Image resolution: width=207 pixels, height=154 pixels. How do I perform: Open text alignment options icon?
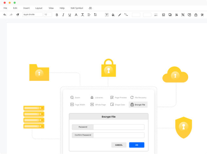pos(89,15)
